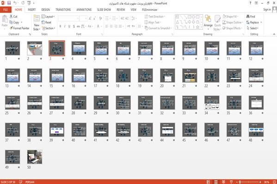Screen dimensions: 277x184
Task: Toggle strikethrough formatting
Action: pos(78,26)
